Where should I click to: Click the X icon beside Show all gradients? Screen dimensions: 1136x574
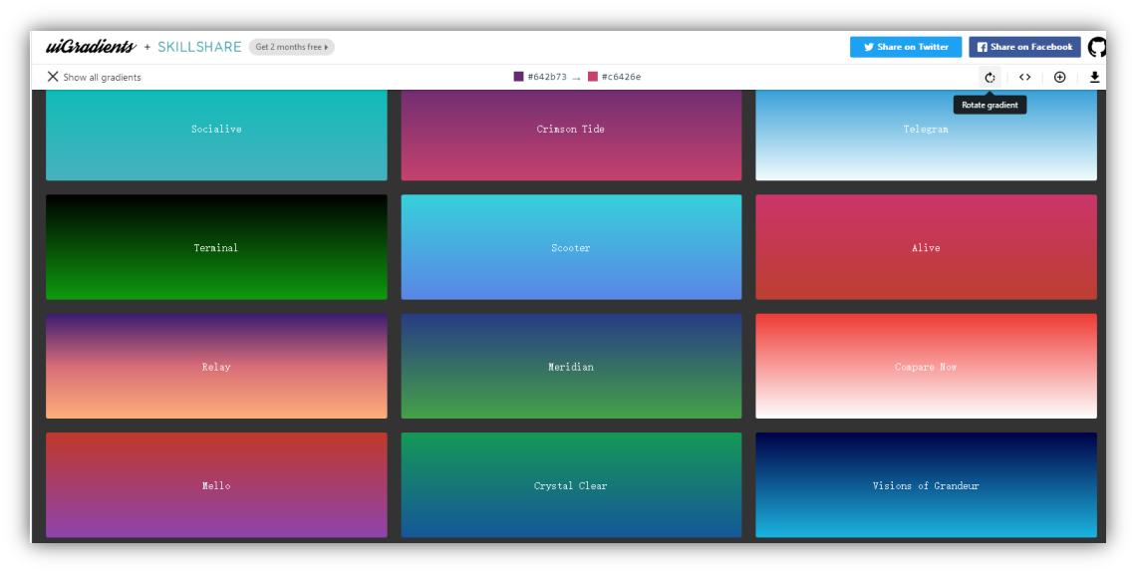[52, 76]
